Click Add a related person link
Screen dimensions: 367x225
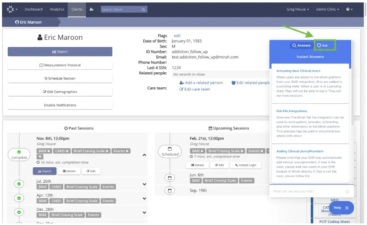[x=201, y=82]
